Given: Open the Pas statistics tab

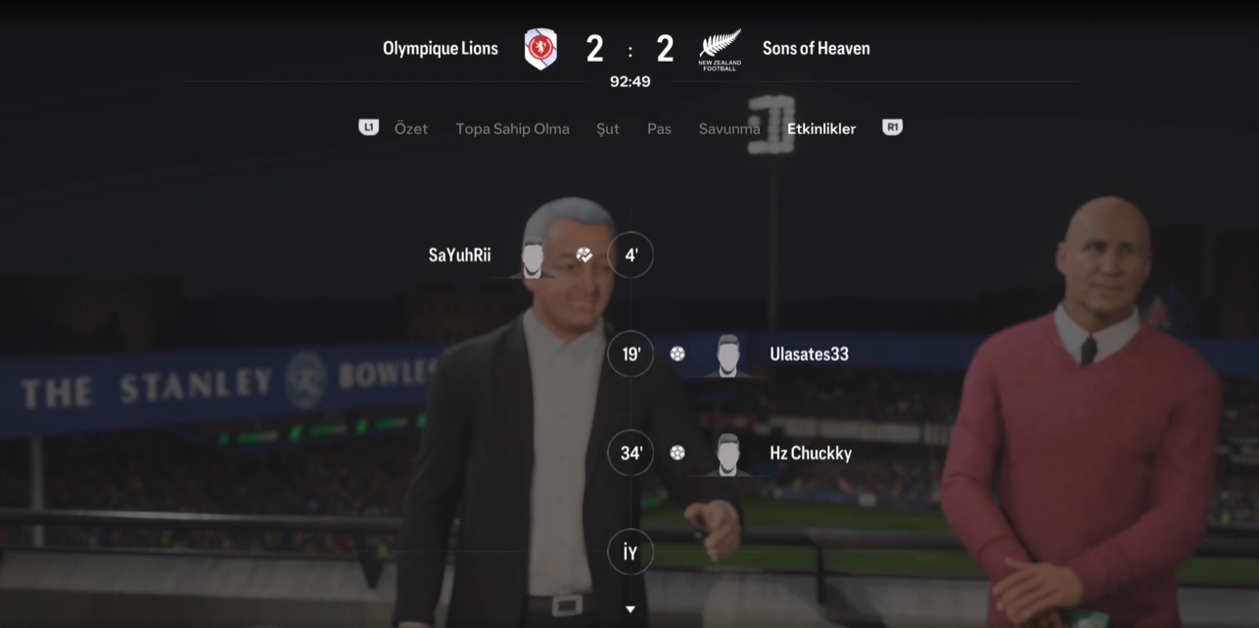Looking at the screenshot, I should coord(659,128).
